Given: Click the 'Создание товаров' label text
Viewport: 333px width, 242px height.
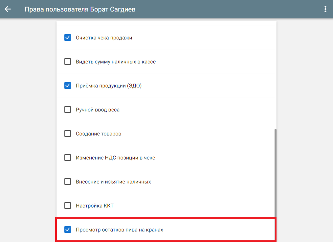Looking at the screenshot, I should (99, 134).
